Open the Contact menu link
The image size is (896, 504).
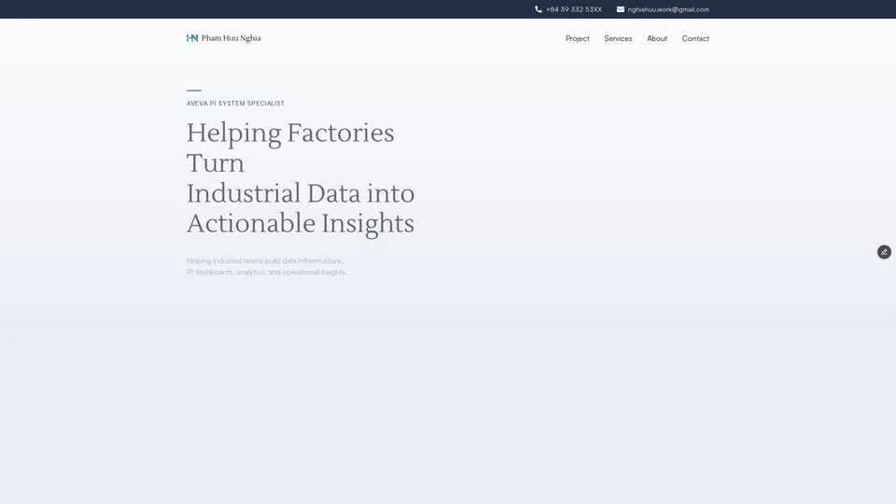click(x=695, y=38)
